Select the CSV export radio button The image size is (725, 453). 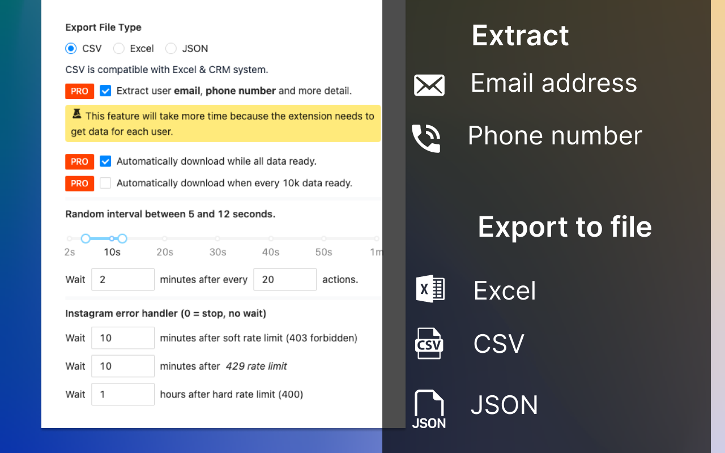[x=71, y=49]
